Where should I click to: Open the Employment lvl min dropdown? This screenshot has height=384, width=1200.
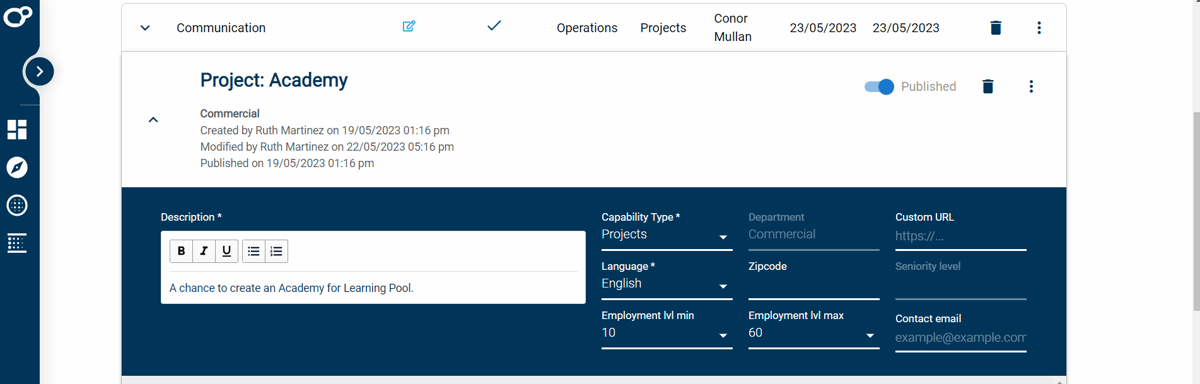(667, 334)
